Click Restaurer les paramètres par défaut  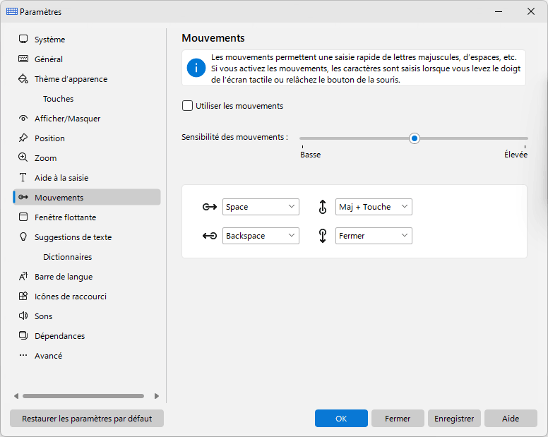[x=87, y=419]
